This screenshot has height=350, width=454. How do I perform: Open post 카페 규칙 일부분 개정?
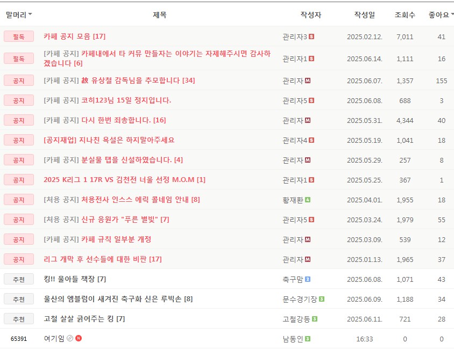coord(116,239)
